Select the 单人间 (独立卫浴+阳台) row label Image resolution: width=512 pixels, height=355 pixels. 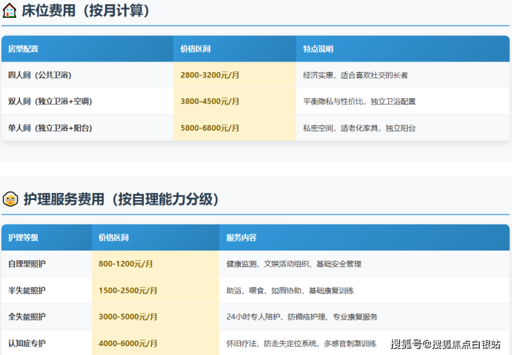point(50,128)
